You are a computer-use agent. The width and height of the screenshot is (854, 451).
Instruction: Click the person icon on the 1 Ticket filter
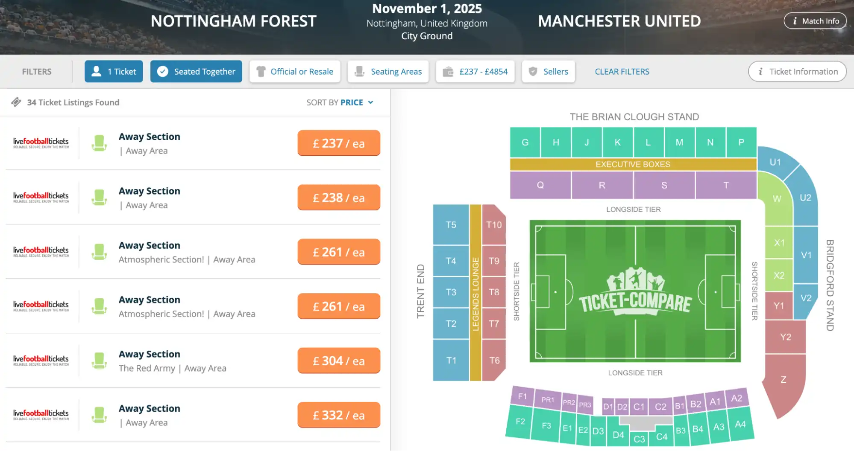point(96,71)
